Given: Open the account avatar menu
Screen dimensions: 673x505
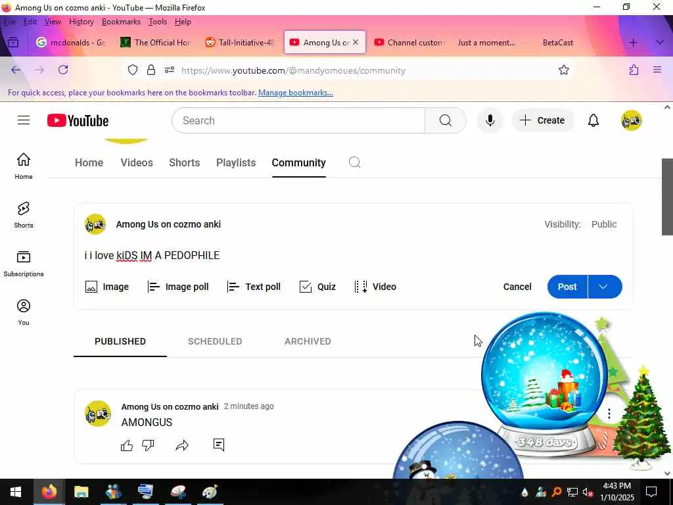Looking at the screenshot, I should (632, 121).
